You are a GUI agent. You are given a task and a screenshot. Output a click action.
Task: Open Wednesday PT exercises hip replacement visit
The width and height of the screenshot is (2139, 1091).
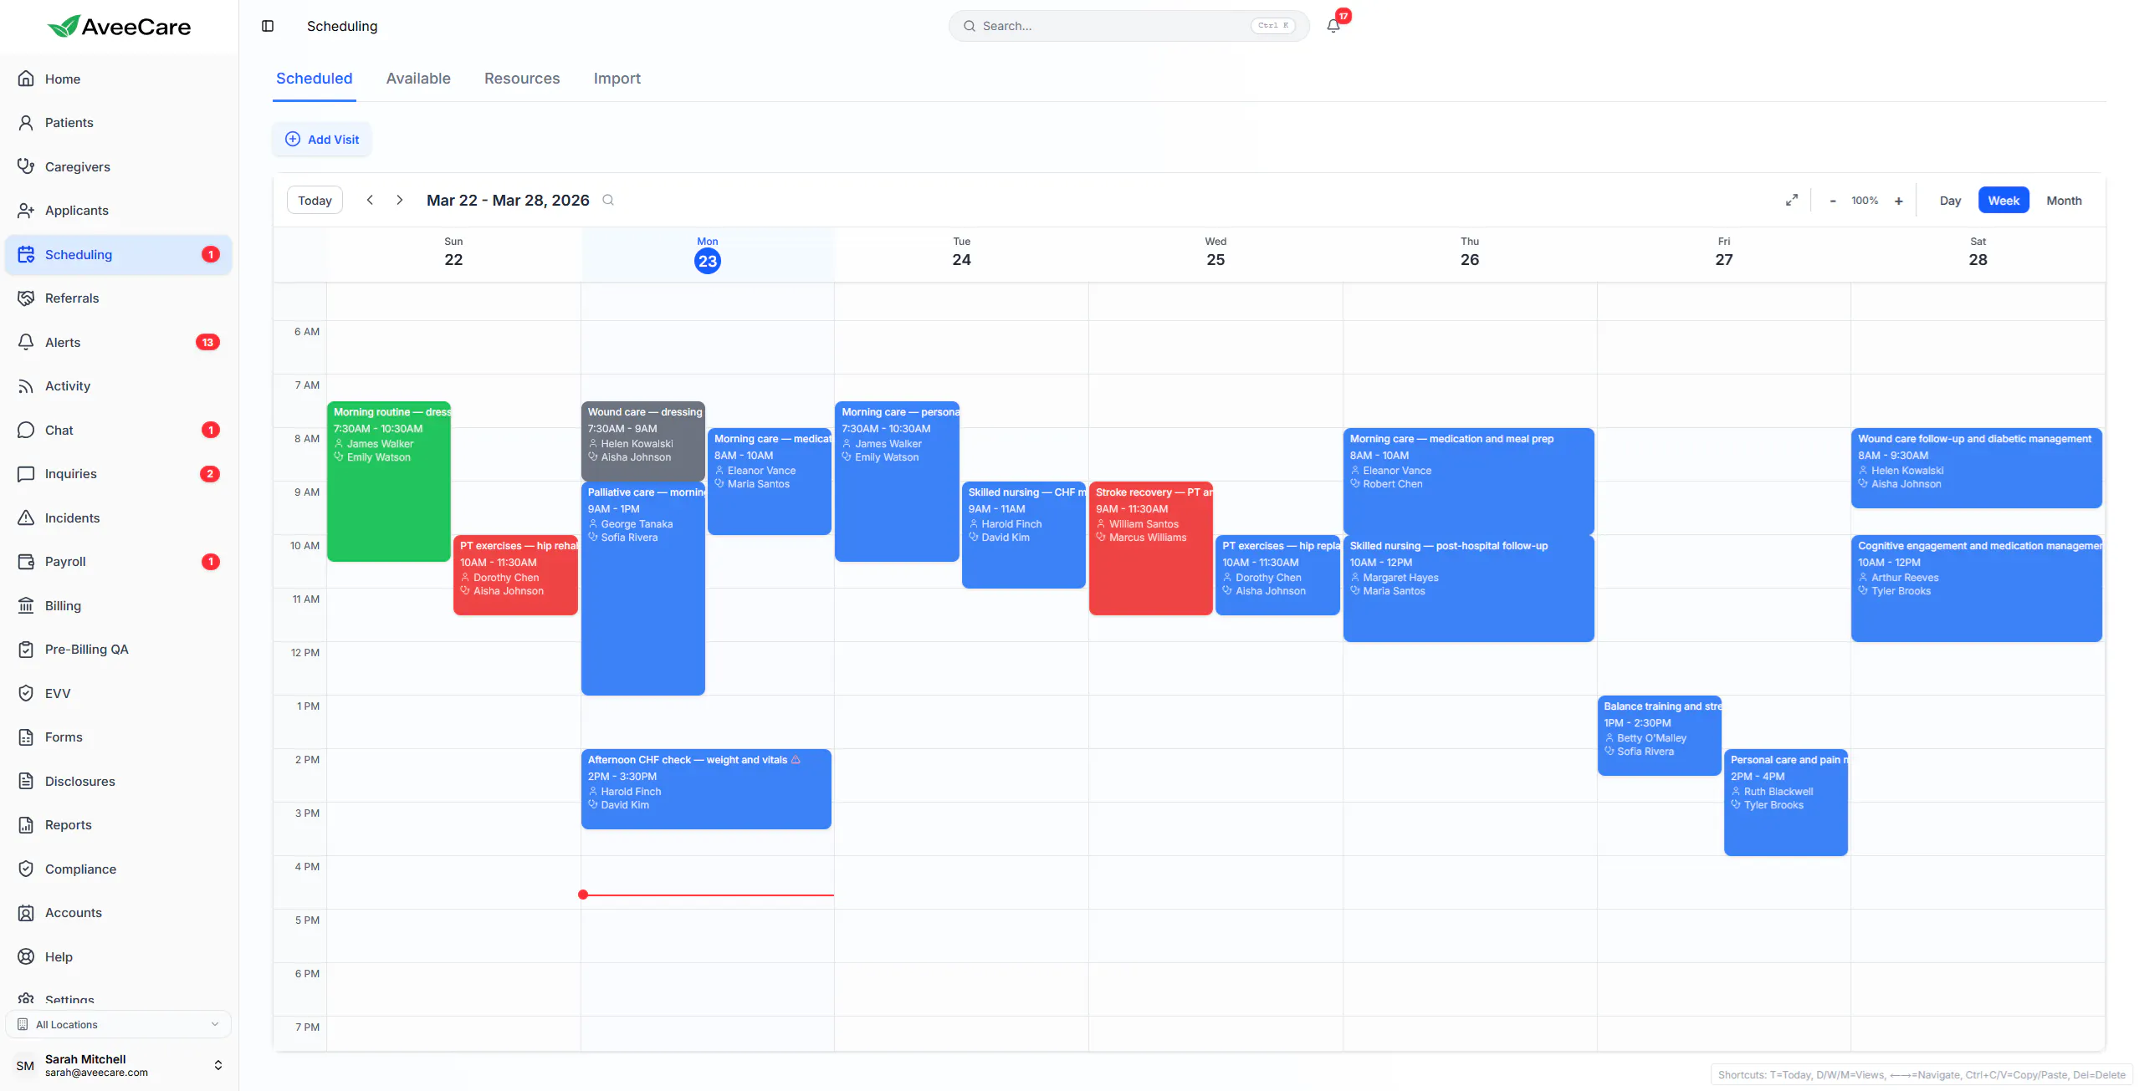pyautogui.click(x=1278, y=575)
